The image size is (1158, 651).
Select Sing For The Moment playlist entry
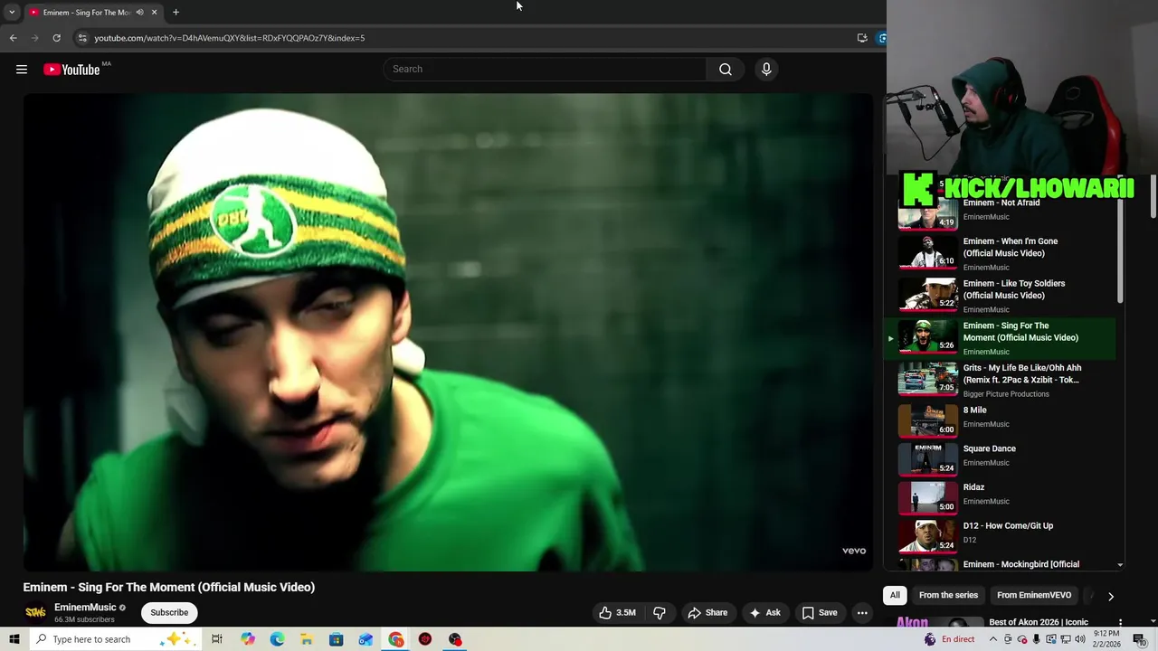point(1001,338)
